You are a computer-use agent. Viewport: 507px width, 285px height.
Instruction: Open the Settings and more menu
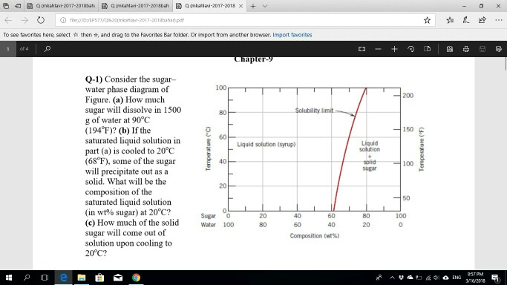(x=498, y=20)
